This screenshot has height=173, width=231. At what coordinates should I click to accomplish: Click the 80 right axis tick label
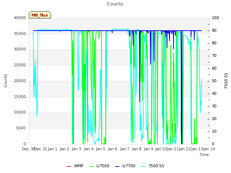click(x=214, y=43)
